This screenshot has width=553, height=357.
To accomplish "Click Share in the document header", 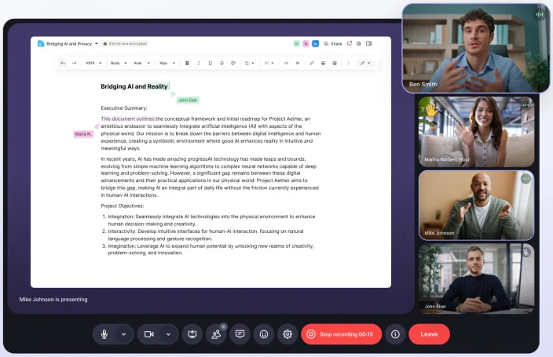I will coord(333,44).
